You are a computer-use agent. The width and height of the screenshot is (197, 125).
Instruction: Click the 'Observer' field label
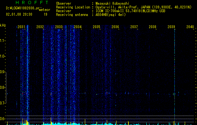pos(64,3)
